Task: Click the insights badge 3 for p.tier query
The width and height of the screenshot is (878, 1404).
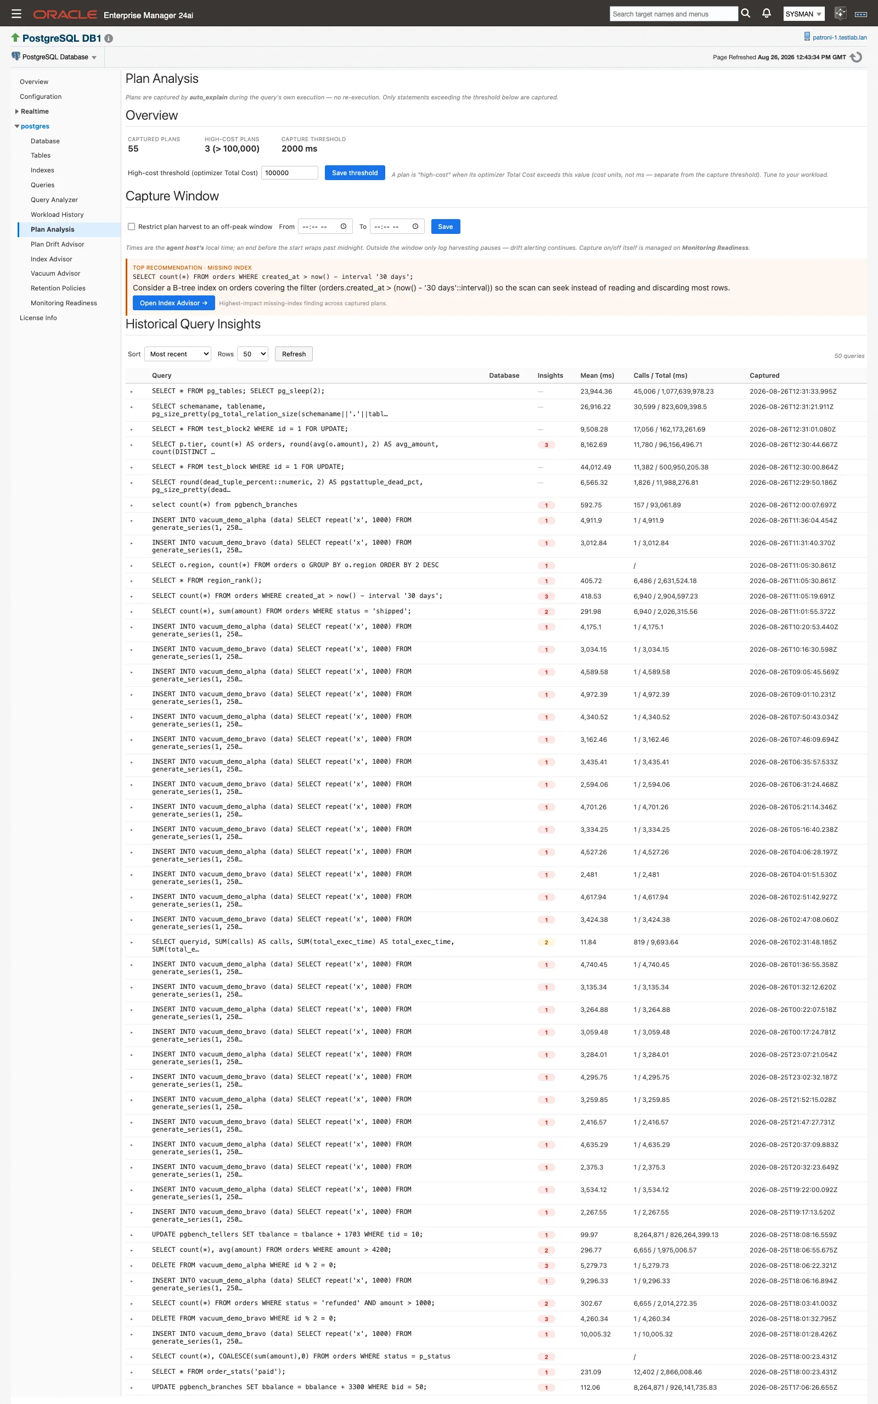Action: click(x=546, y=445)
